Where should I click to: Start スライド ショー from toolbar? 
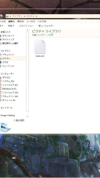[x=26, y=26]
